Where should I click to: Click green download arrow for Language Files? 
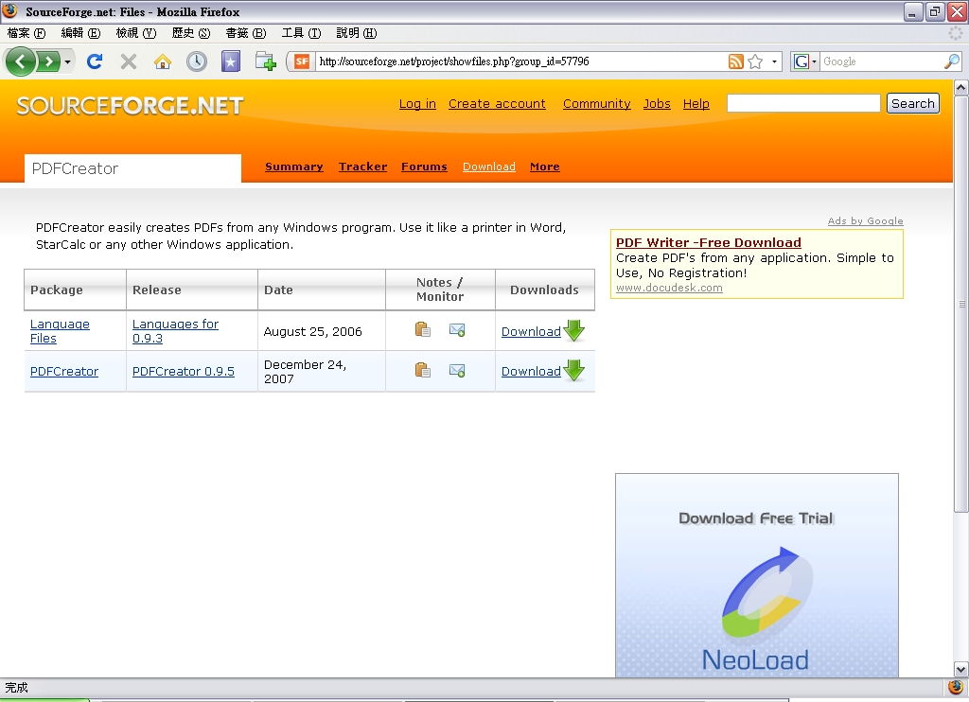574,330
